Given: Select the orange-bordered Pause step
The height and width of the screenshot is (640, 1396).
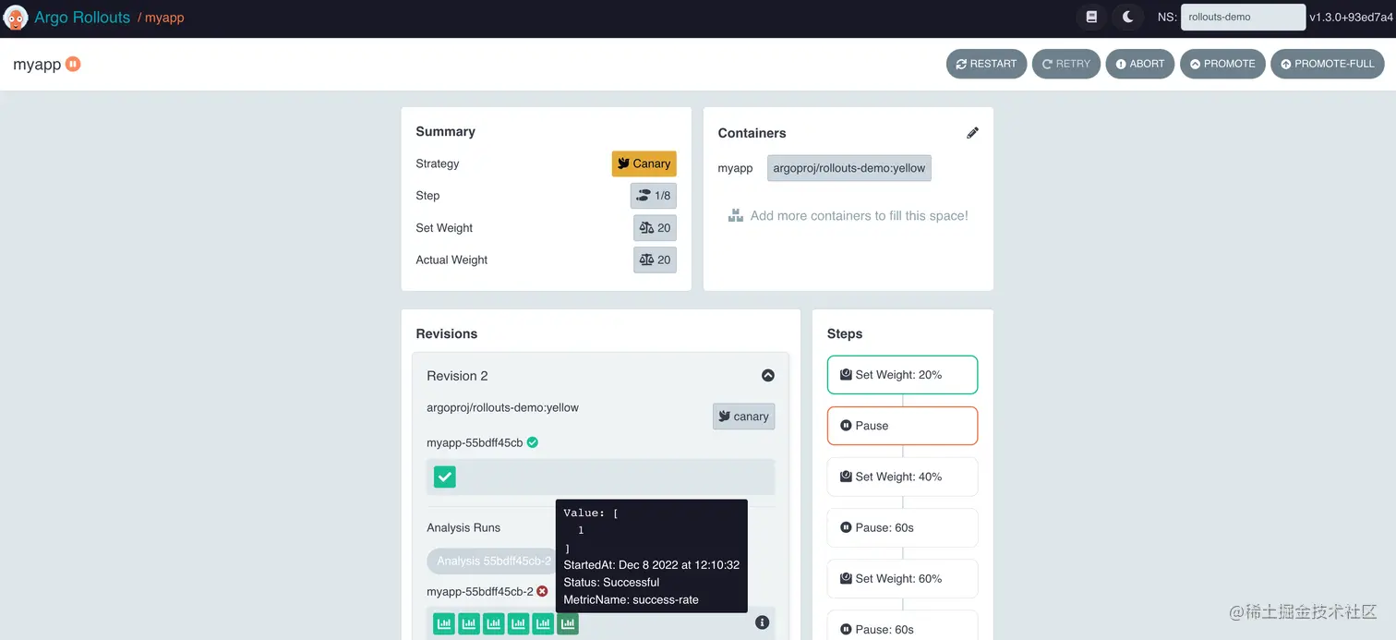Looking at the screenshot, I should (902, 426).
